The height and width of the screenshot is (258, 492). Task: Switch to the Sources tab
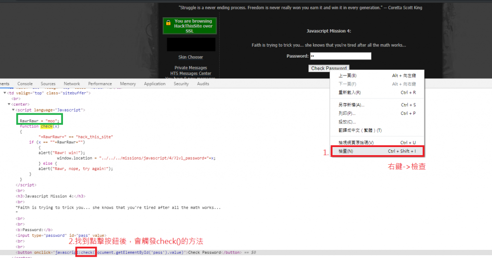48,84
